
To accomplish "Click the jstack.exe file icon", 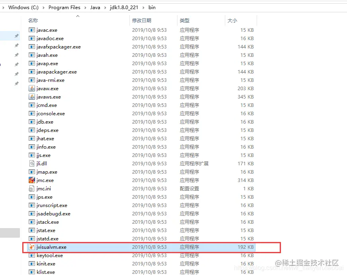I will 32,222.
